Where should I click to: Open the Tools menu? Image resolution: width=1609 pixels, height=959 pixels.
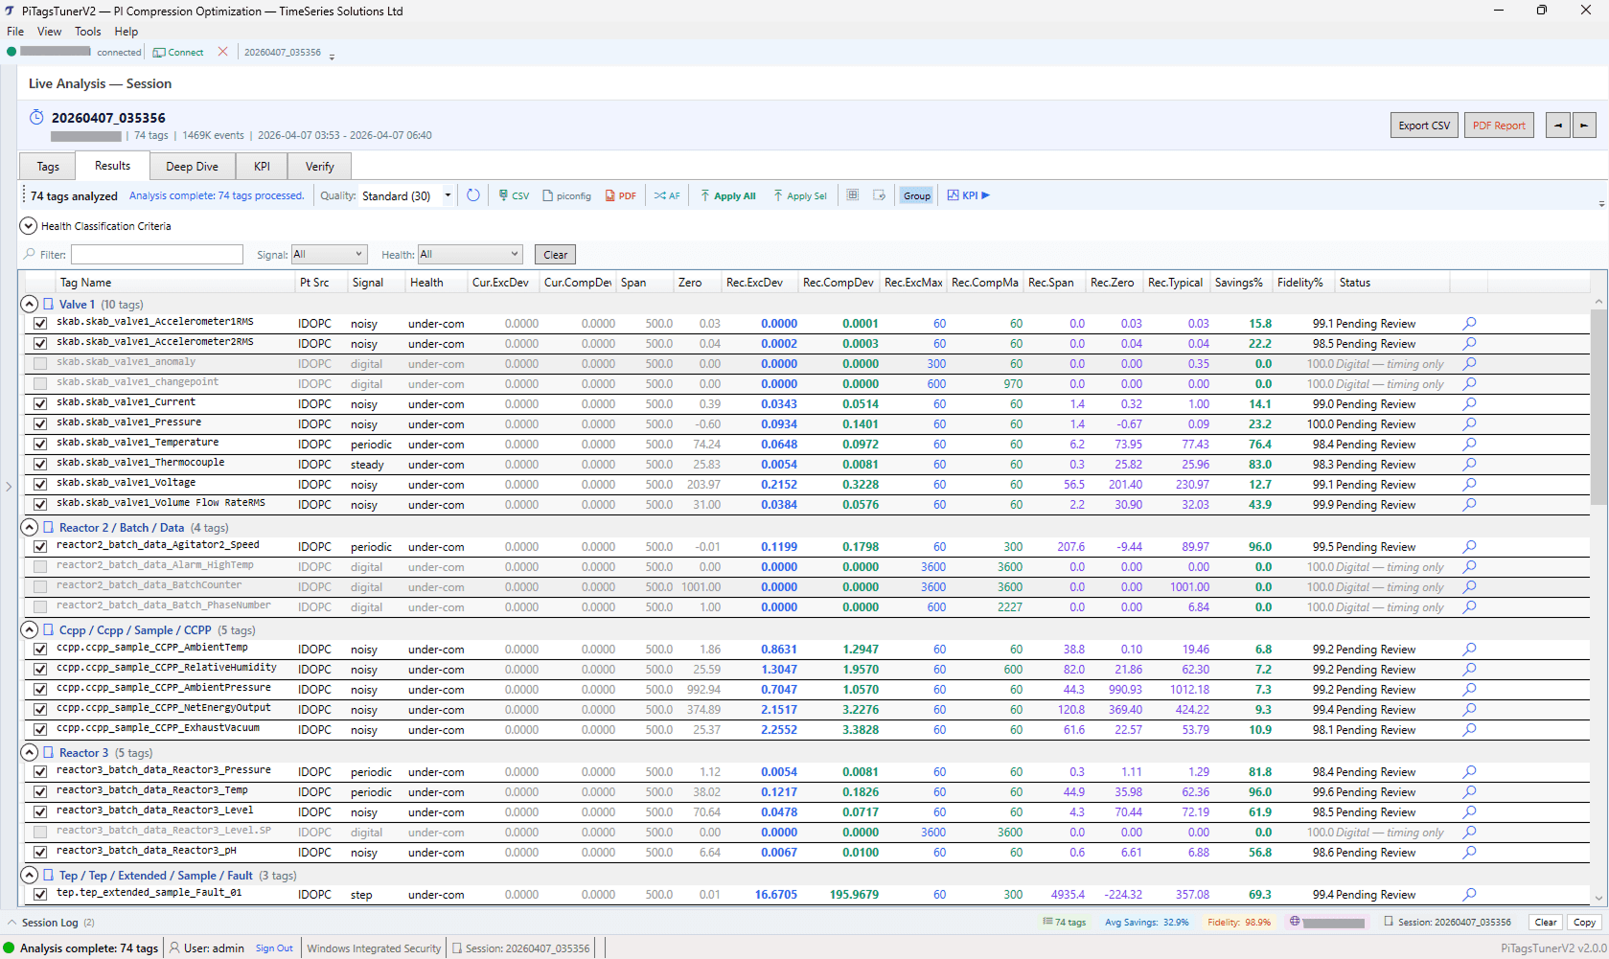[x=88, y=32]
